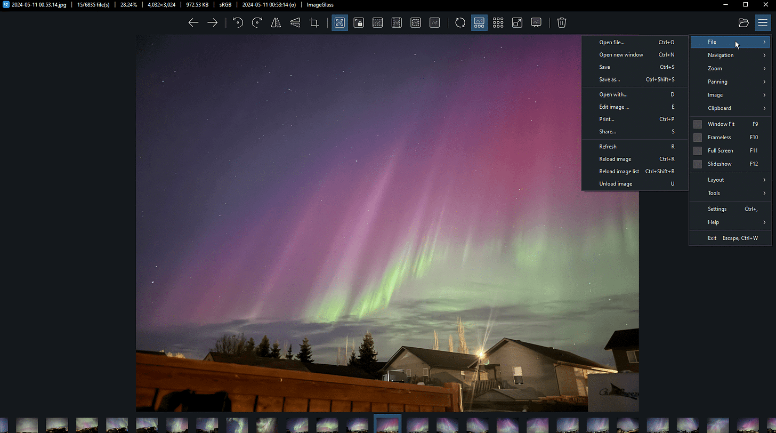This screenshot has width=776, height=433.
Task: Choose Unload image menu item
Action: [635, 184]
